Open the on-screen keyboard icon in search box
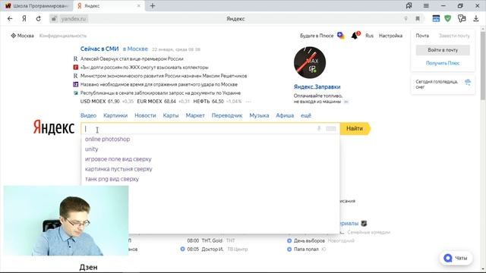The image size is (486, 273). pyautogui.click(x=331, y=128)
